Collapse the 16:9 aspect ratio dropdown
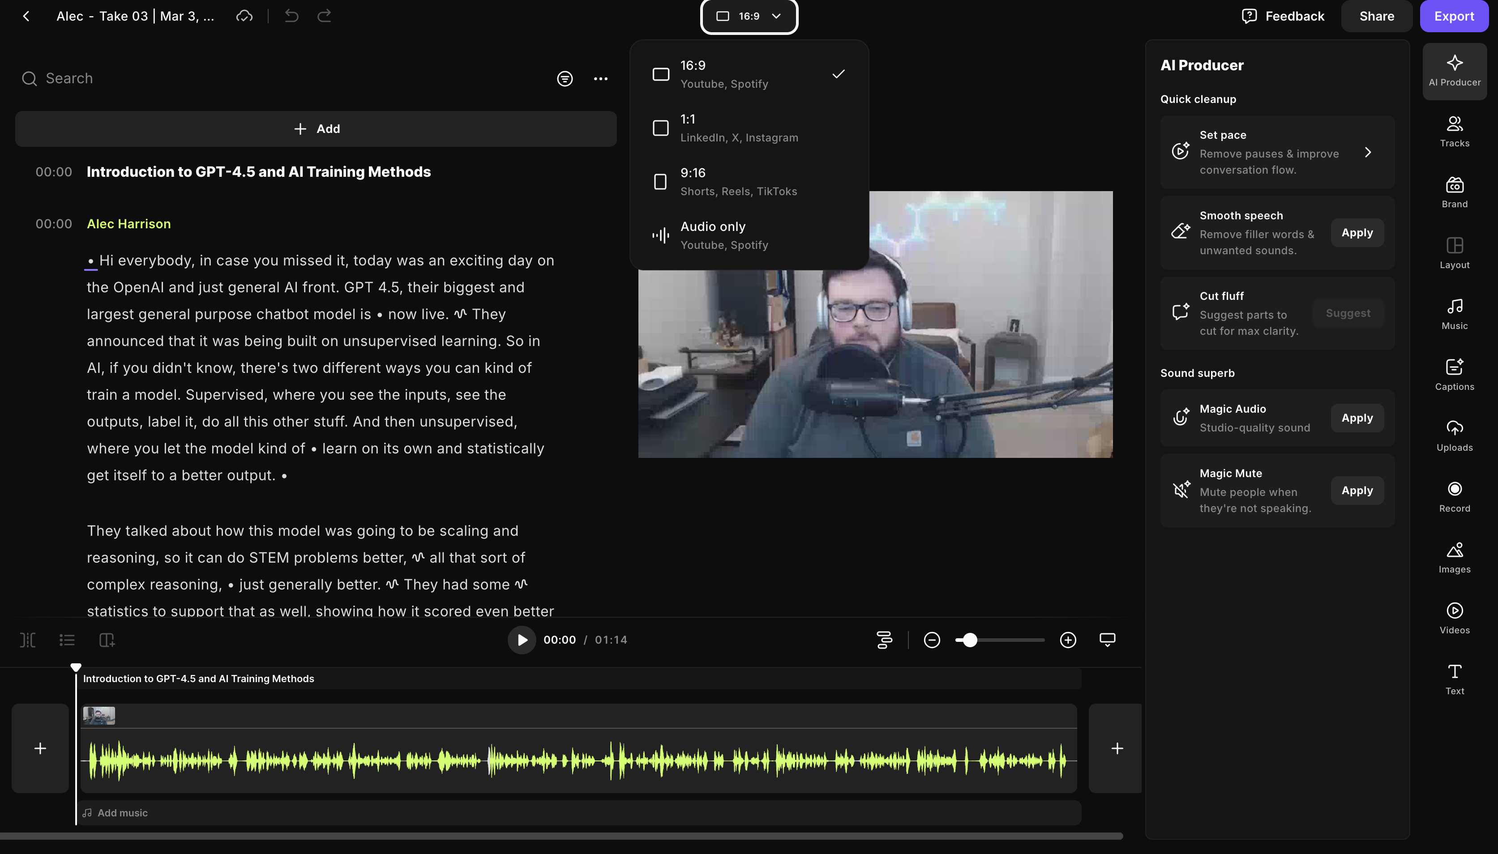 pos(749,17)
